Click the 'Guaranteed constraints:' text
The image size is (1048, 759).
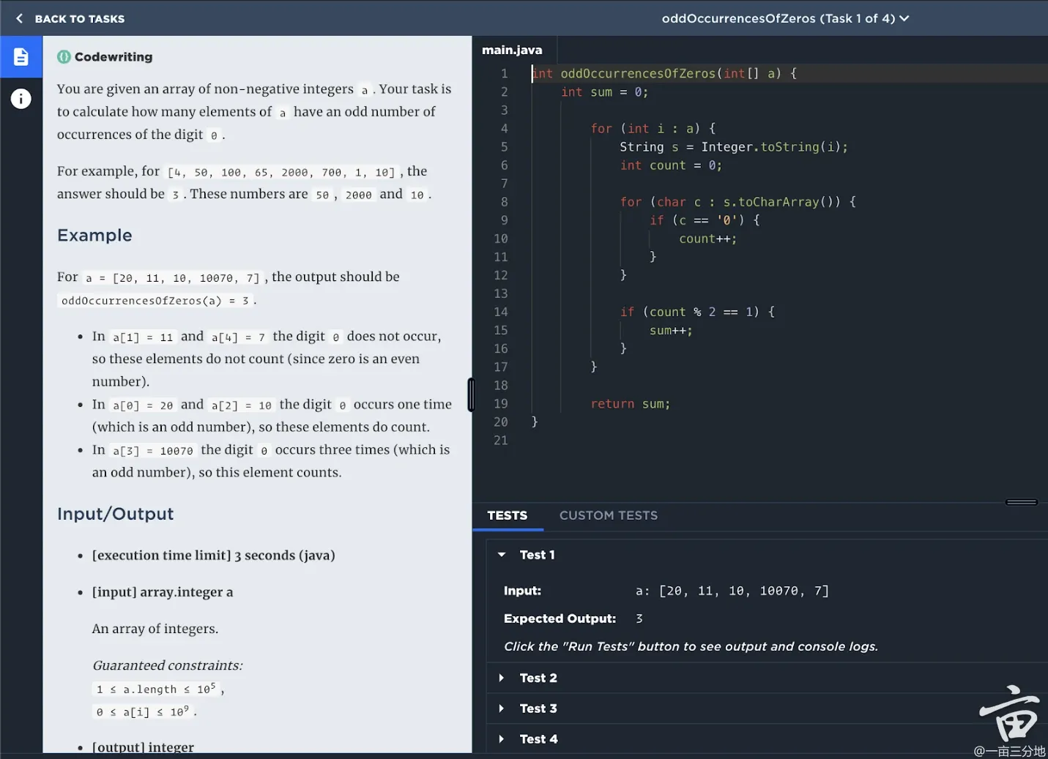point(168,665)
